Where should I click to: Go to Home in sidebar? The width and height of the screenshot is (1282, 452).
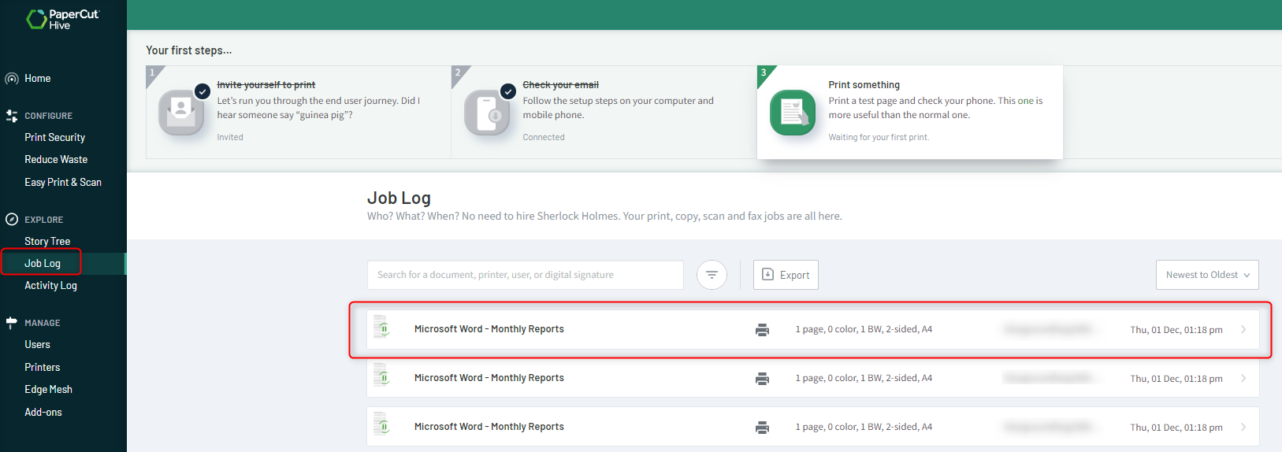tap(38, 79)
